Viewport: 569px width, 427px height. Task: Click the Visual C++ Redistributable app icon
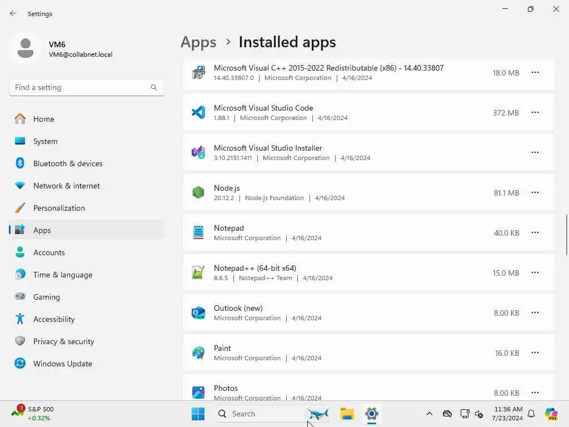198,73
